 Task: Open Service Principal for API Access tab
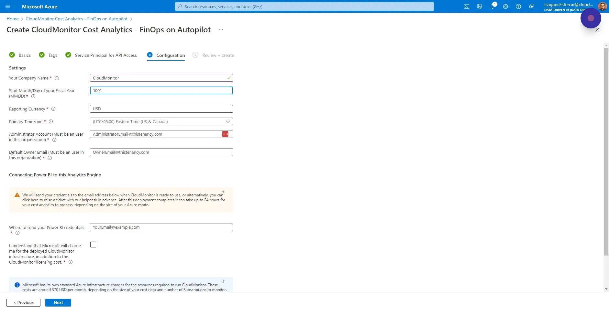(x=101, y=55)
